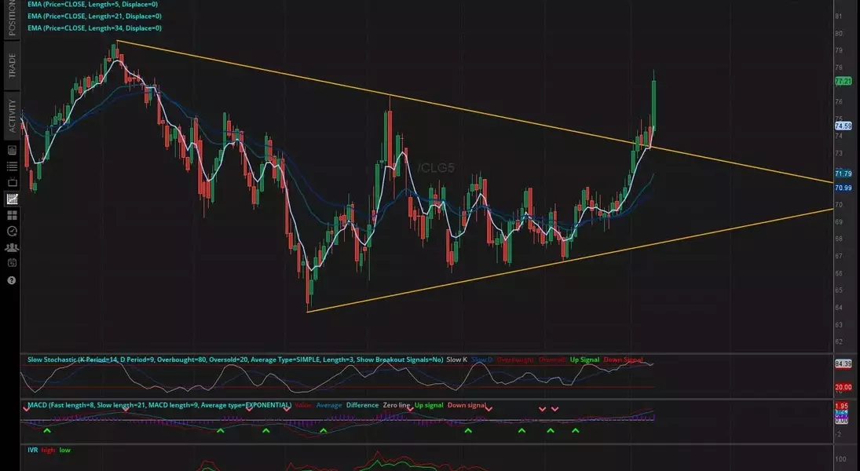Select the EMA Length=34 study label

[94, 27]
